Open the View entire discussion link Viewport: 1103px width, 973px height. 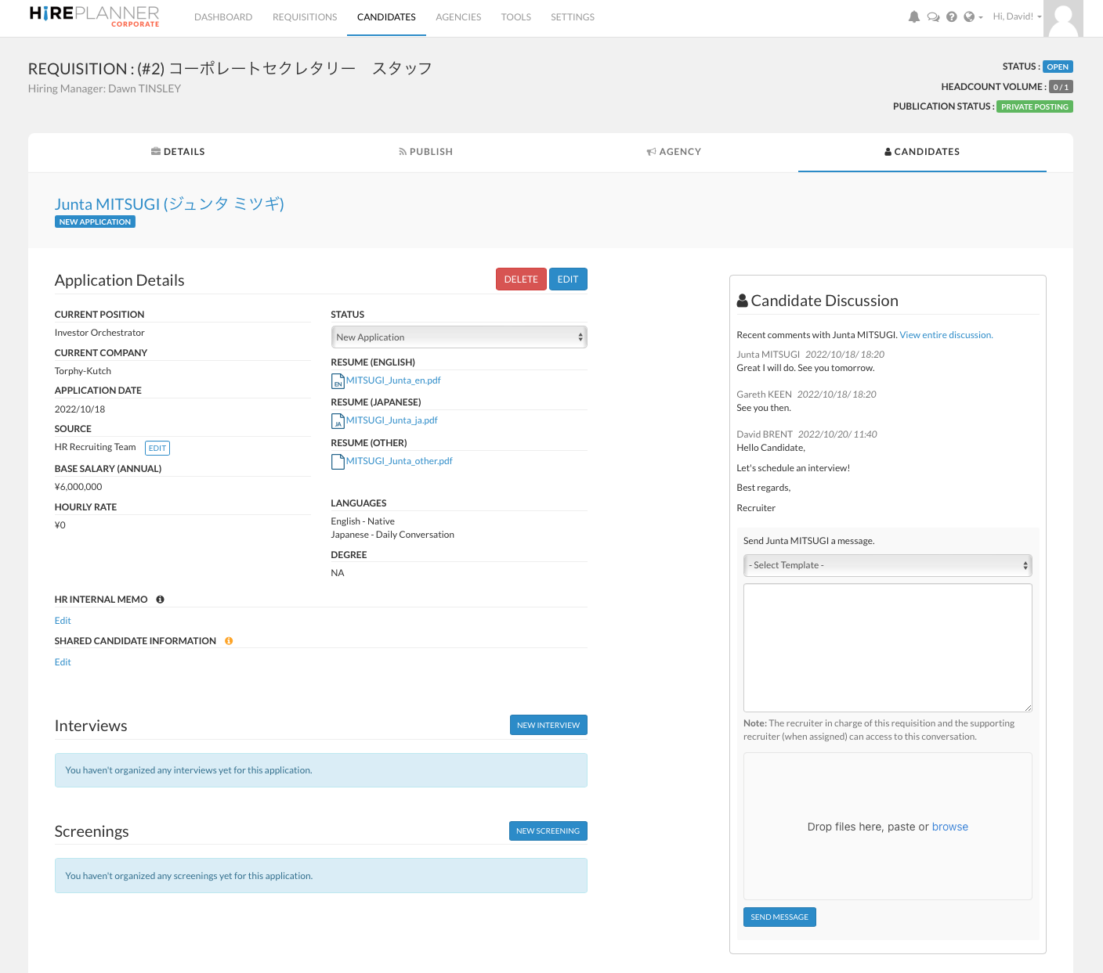click(x=946, y=334)
